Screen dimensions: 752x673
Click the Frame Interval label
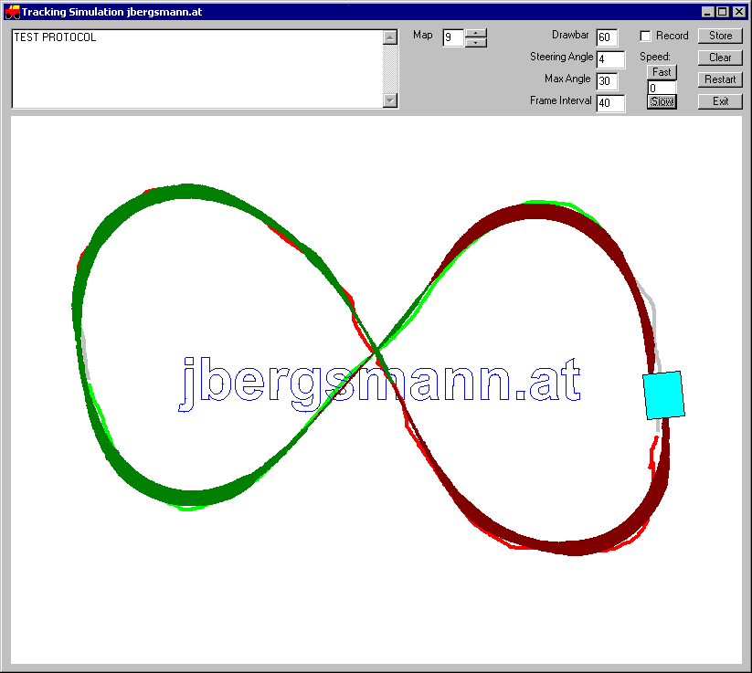pyautogui.click(x=561, y=100)
